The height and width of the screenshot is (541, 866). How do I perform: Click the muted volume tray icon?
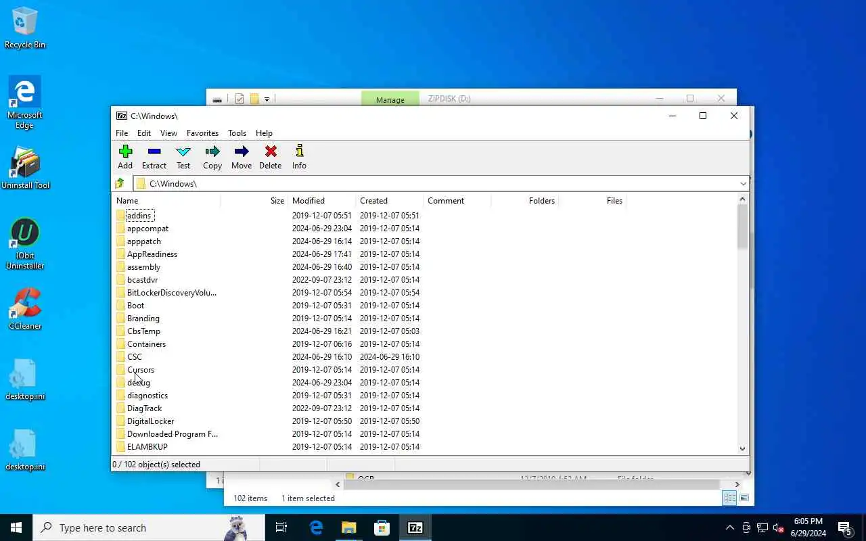(x=778, y=527)
